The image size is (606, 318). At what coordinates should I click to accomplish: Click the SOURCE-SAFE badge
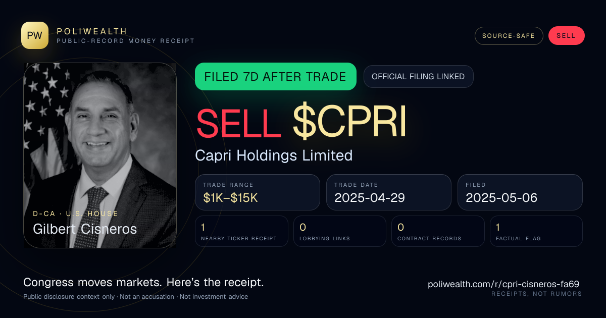(x=509, y=36)
